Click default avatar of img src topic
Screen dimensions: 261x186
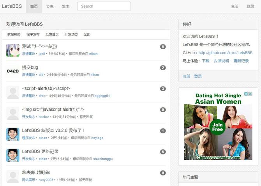pyautogui.click(x=13, y=113)
